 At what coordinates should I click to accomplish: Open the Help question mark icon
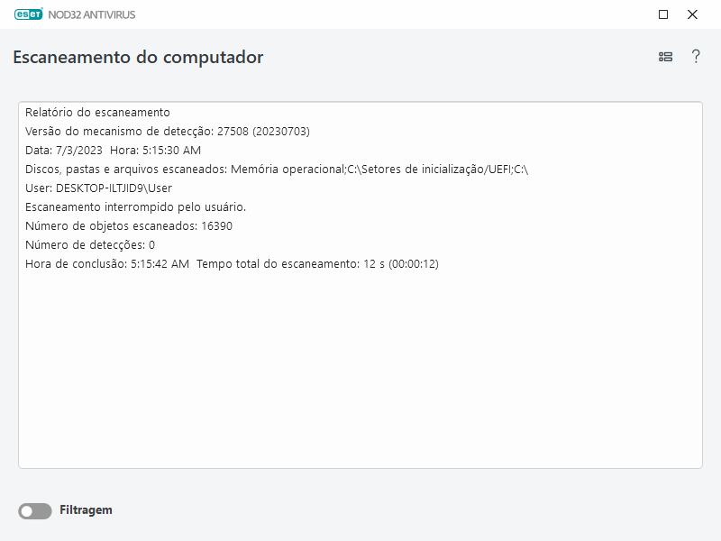[694, 56]
